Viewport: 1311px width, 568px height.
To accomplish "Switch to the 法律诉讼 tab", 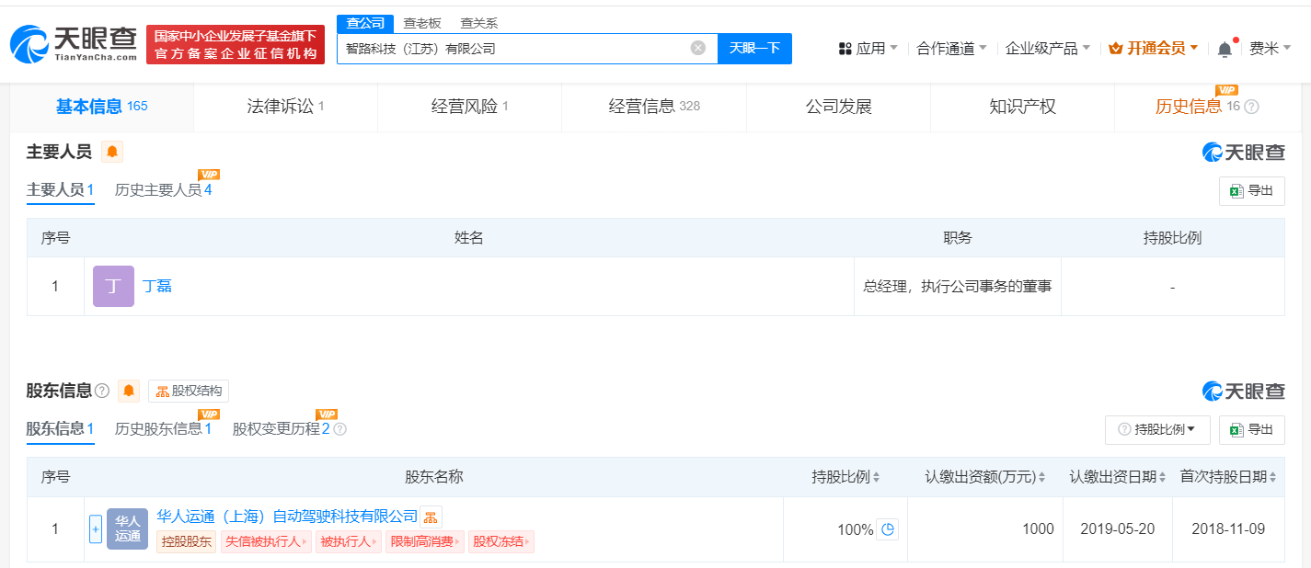I will pos(285,107).
